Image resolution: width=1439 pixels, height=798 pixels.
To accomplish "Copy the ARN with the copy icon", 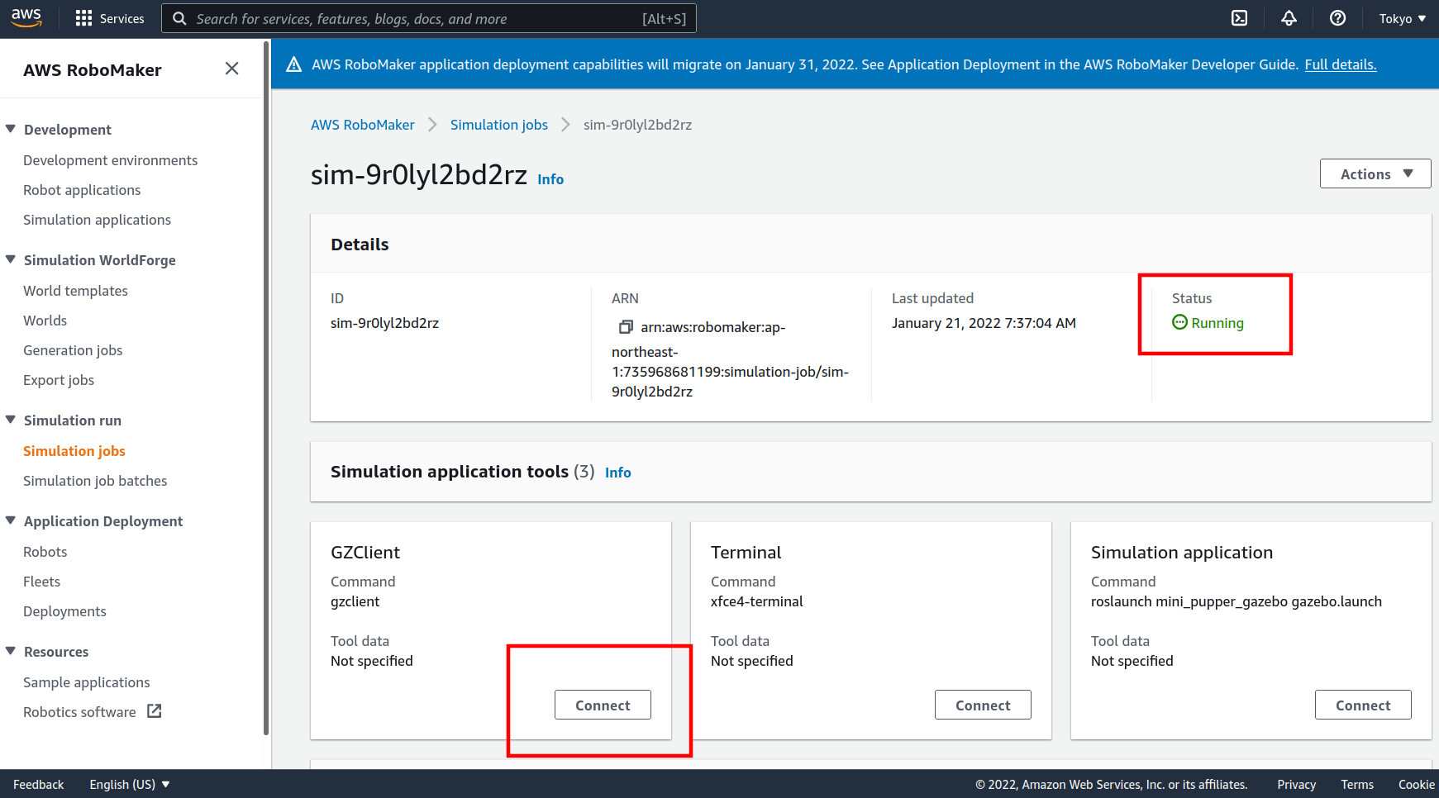I will click(626, 327).
